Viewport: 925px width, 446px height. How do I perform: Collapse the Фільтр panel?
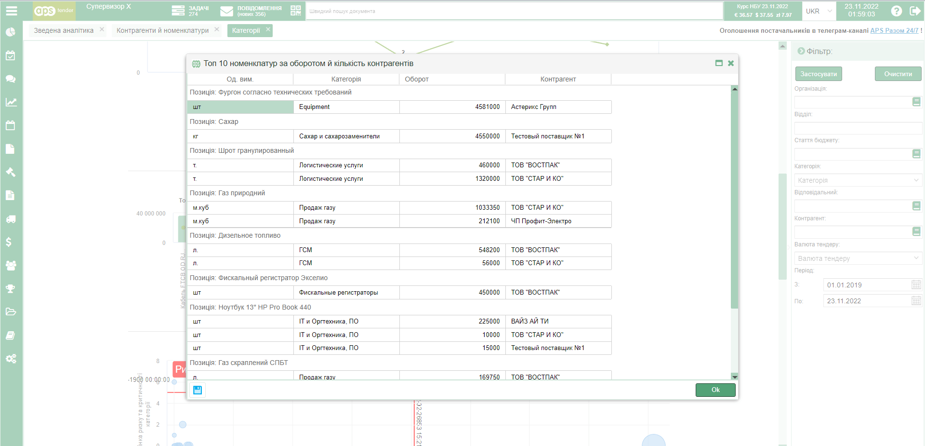click(x=801, y=51)
